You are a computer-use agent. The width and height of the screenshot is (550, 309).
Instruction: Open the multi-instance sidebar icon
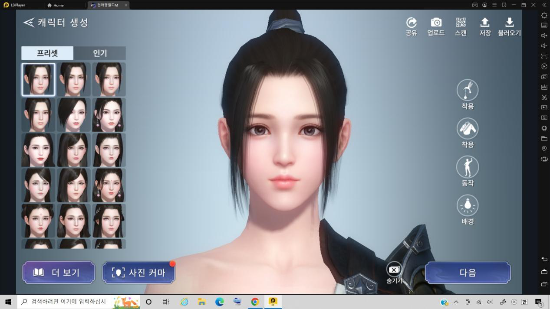tap(544, 77)
